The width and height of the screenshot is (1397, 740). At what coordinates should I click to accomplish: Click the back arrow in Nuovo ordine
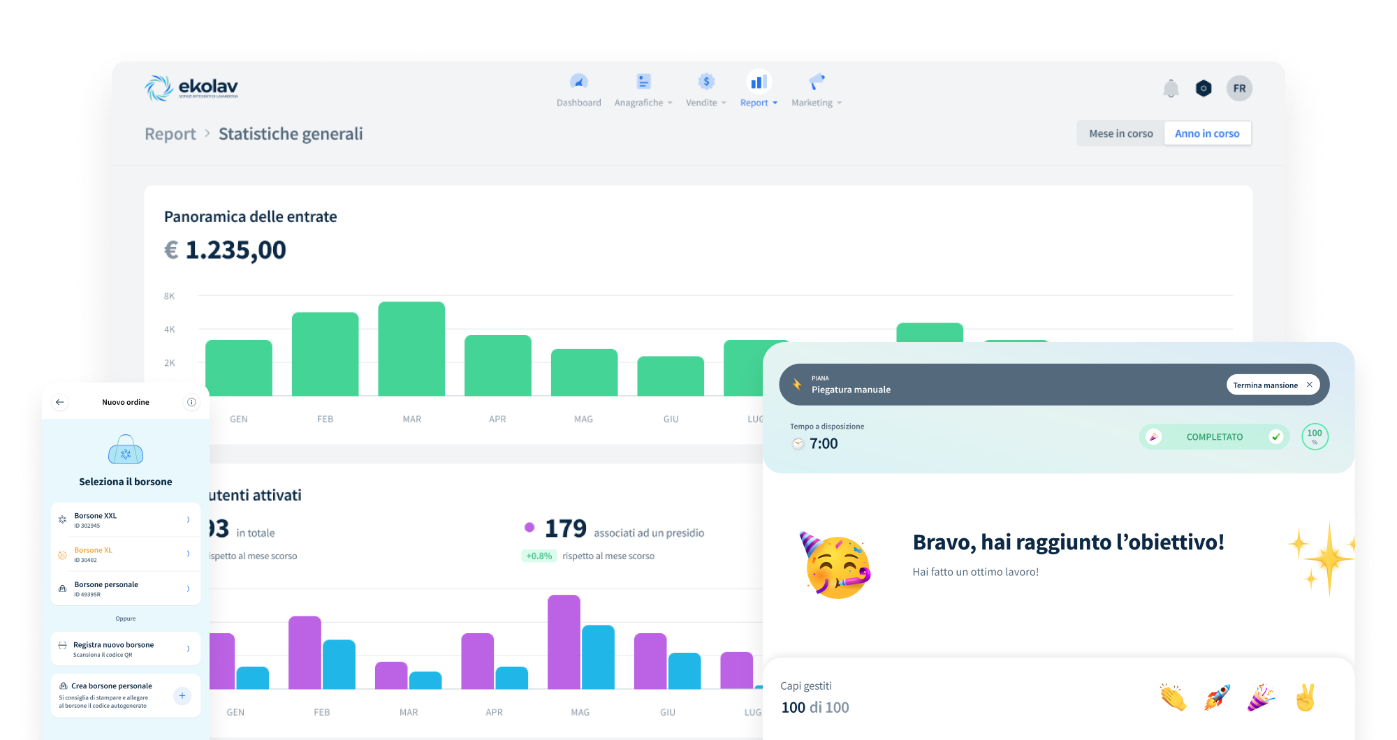(60, 402)
